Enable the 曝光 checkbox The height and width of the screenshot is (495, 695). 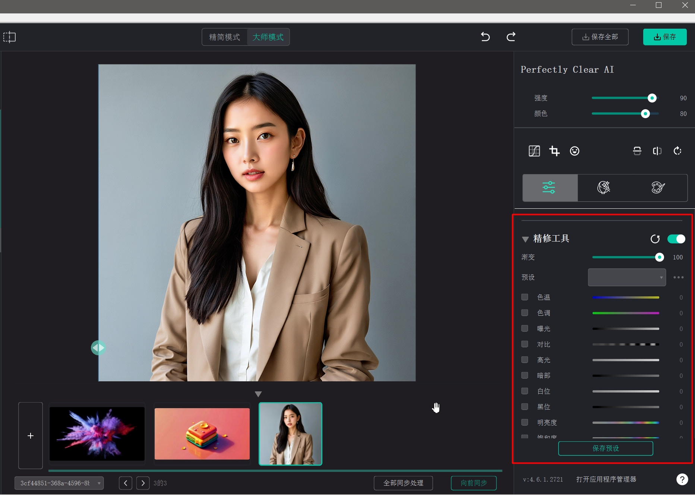coord(525,328)
